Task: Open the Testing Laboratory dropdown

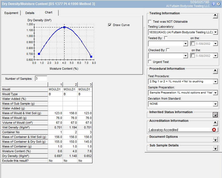Action: click(x=215, y=32)
